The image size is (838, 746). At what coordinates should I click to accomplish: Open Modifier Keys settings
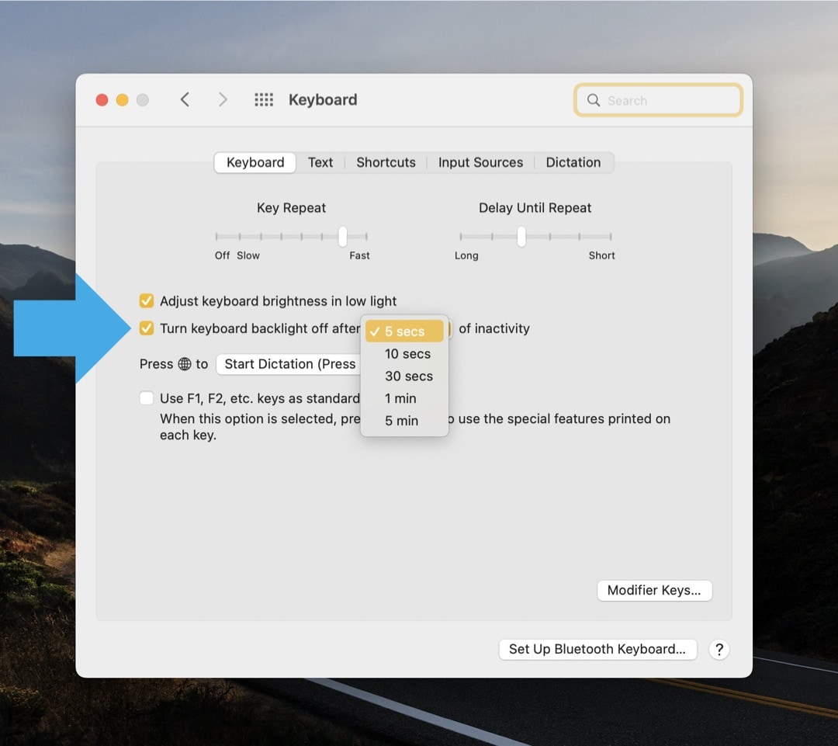click(x=654, y=590)
